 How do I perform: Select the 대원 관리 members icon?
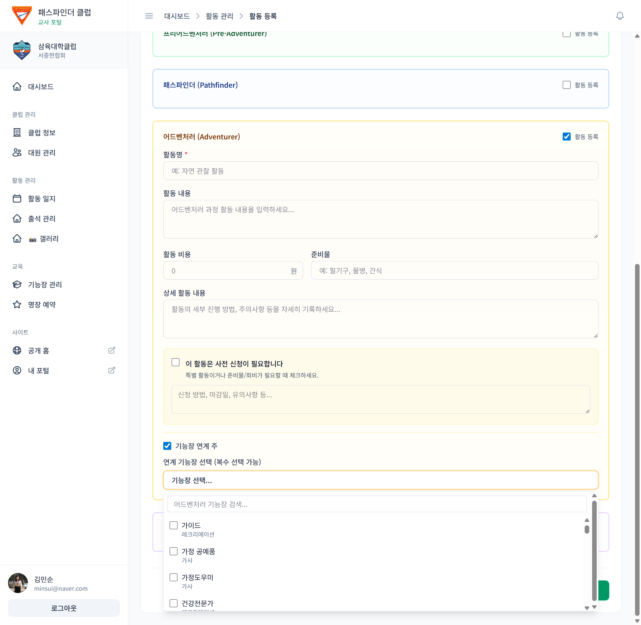click(x=17, y=152)
